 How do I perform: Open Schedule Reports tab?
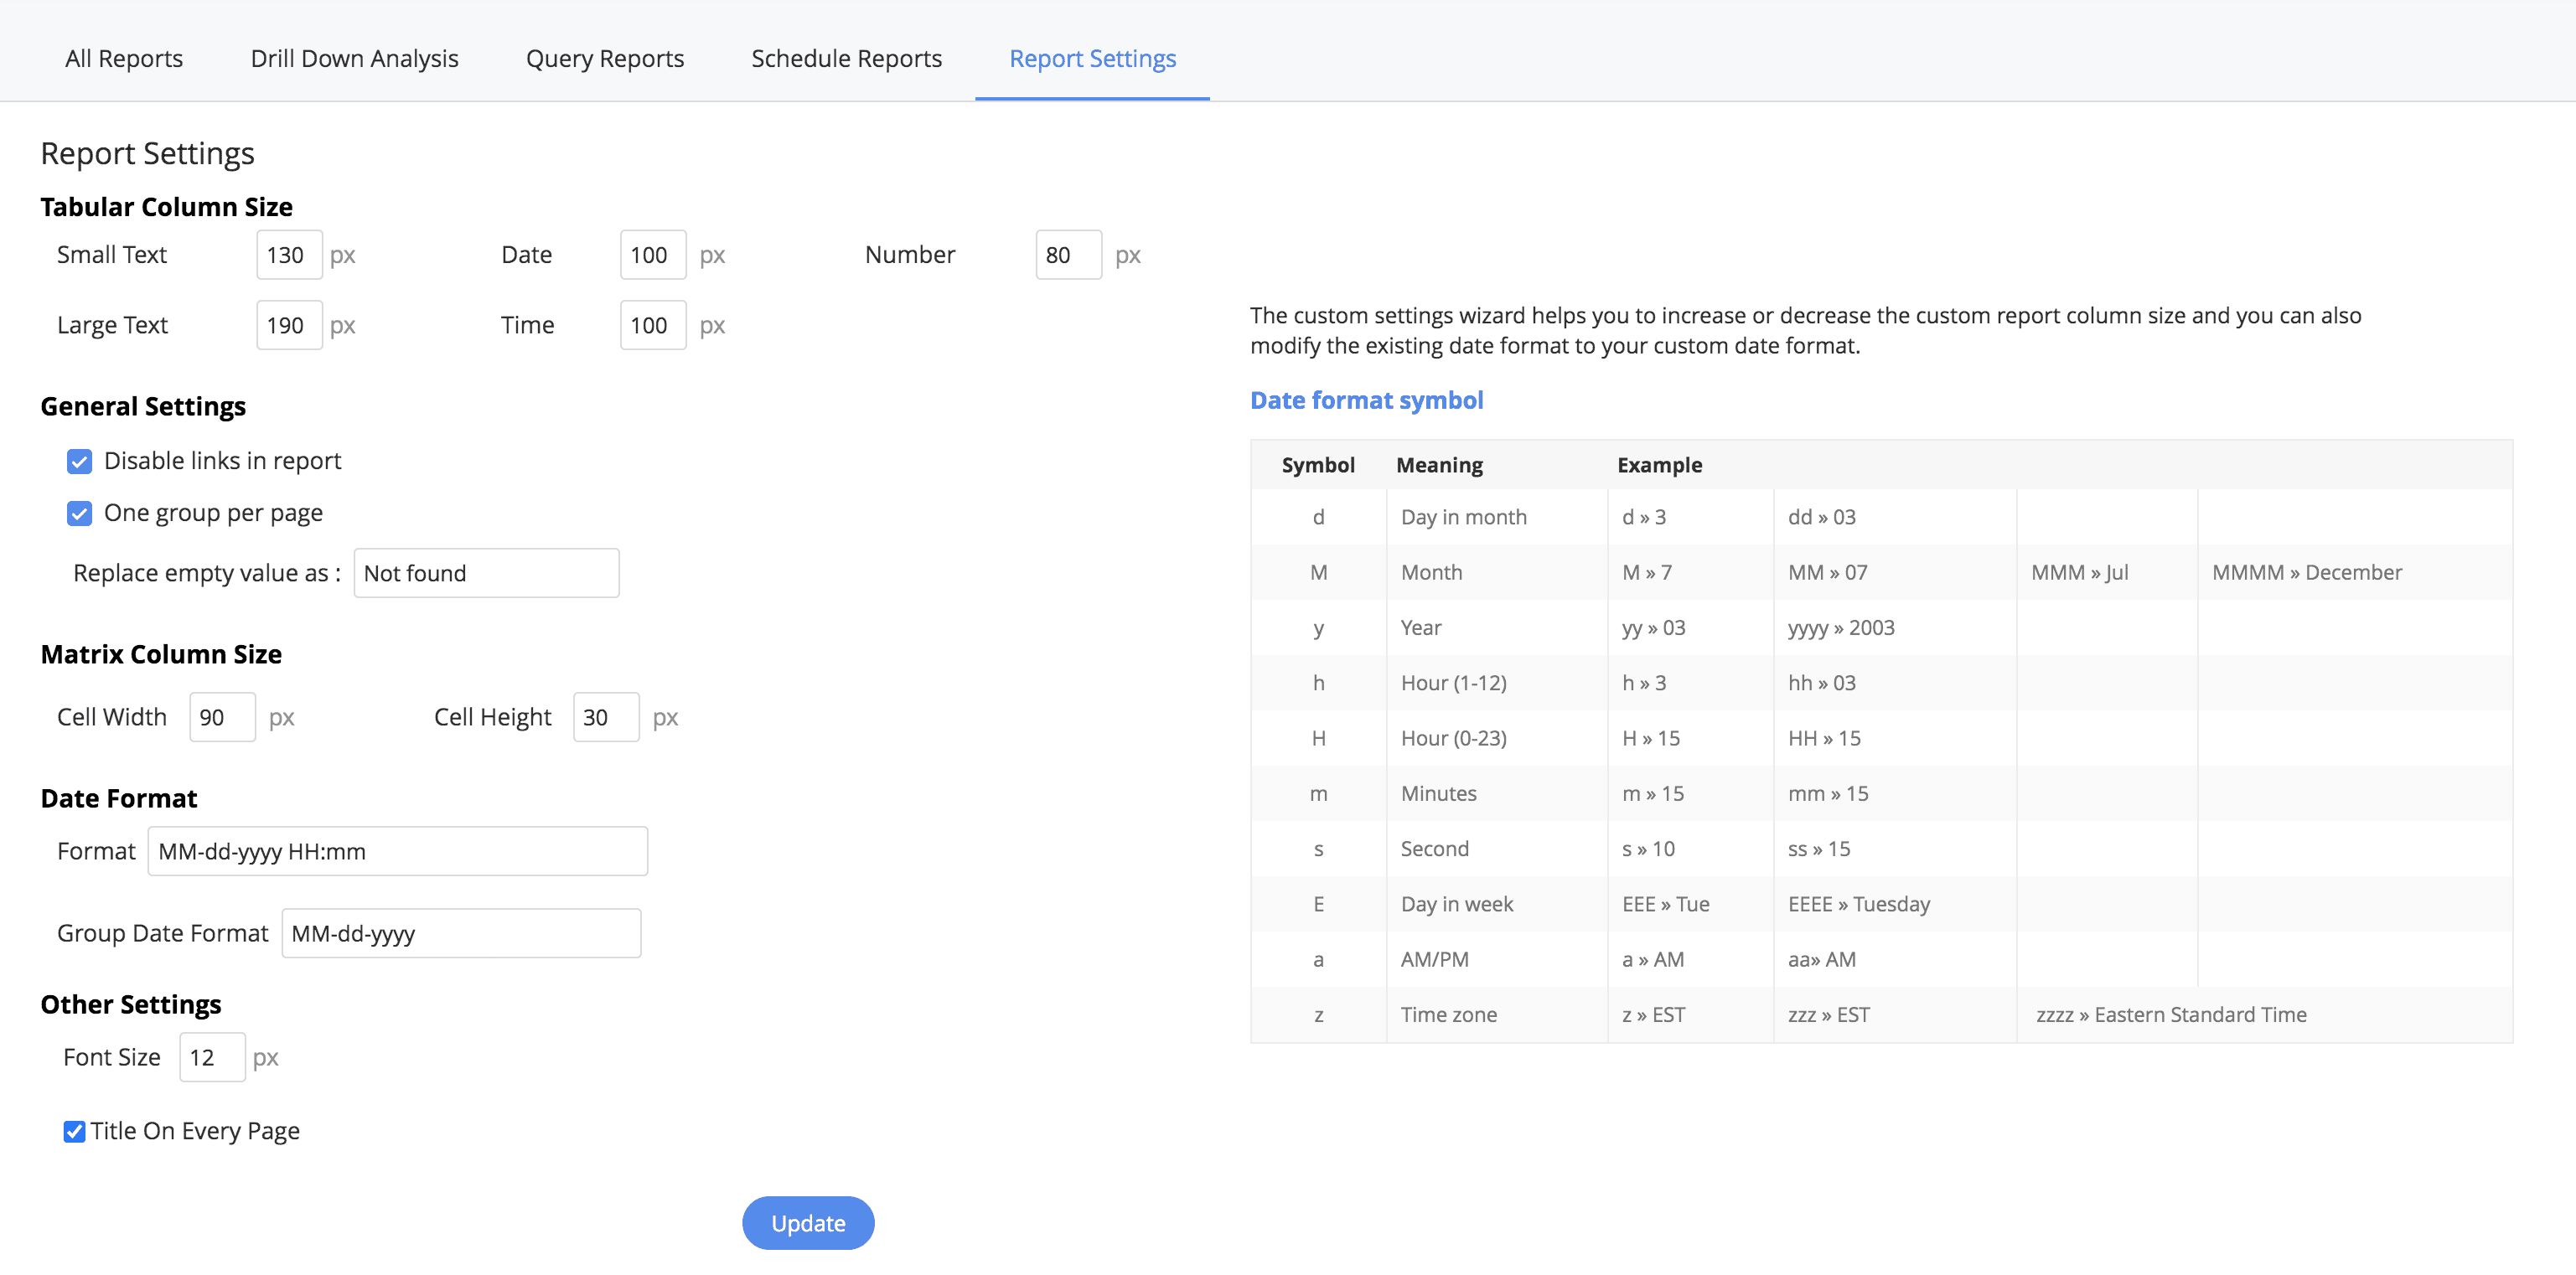(846, 58)
